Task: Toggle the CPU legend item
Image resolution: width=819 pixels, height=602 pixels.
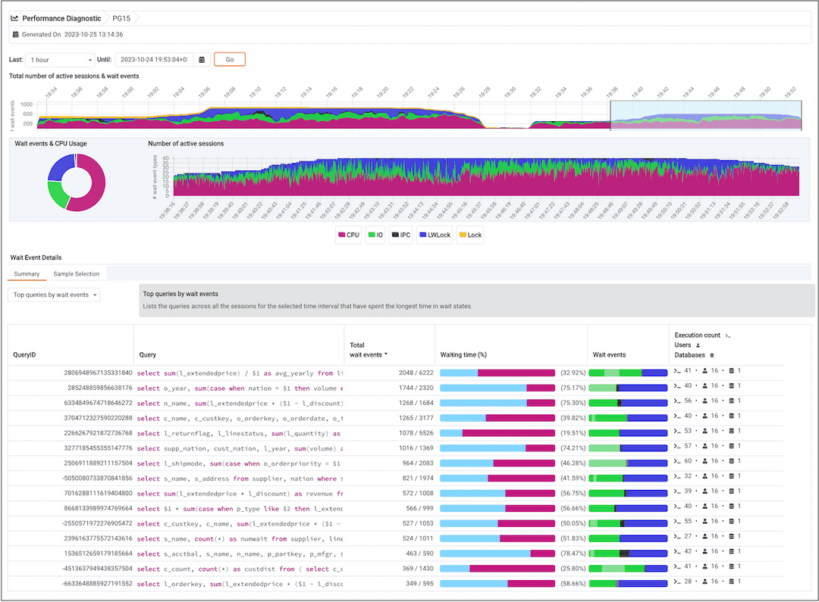Action: tap(348, 235)
